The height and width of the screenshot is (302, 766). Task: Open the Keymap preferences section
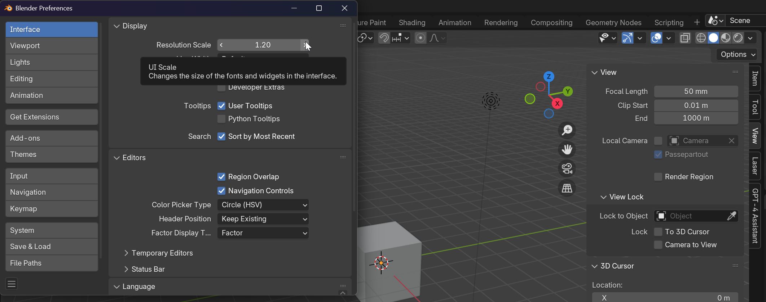(x=52, y=209)
